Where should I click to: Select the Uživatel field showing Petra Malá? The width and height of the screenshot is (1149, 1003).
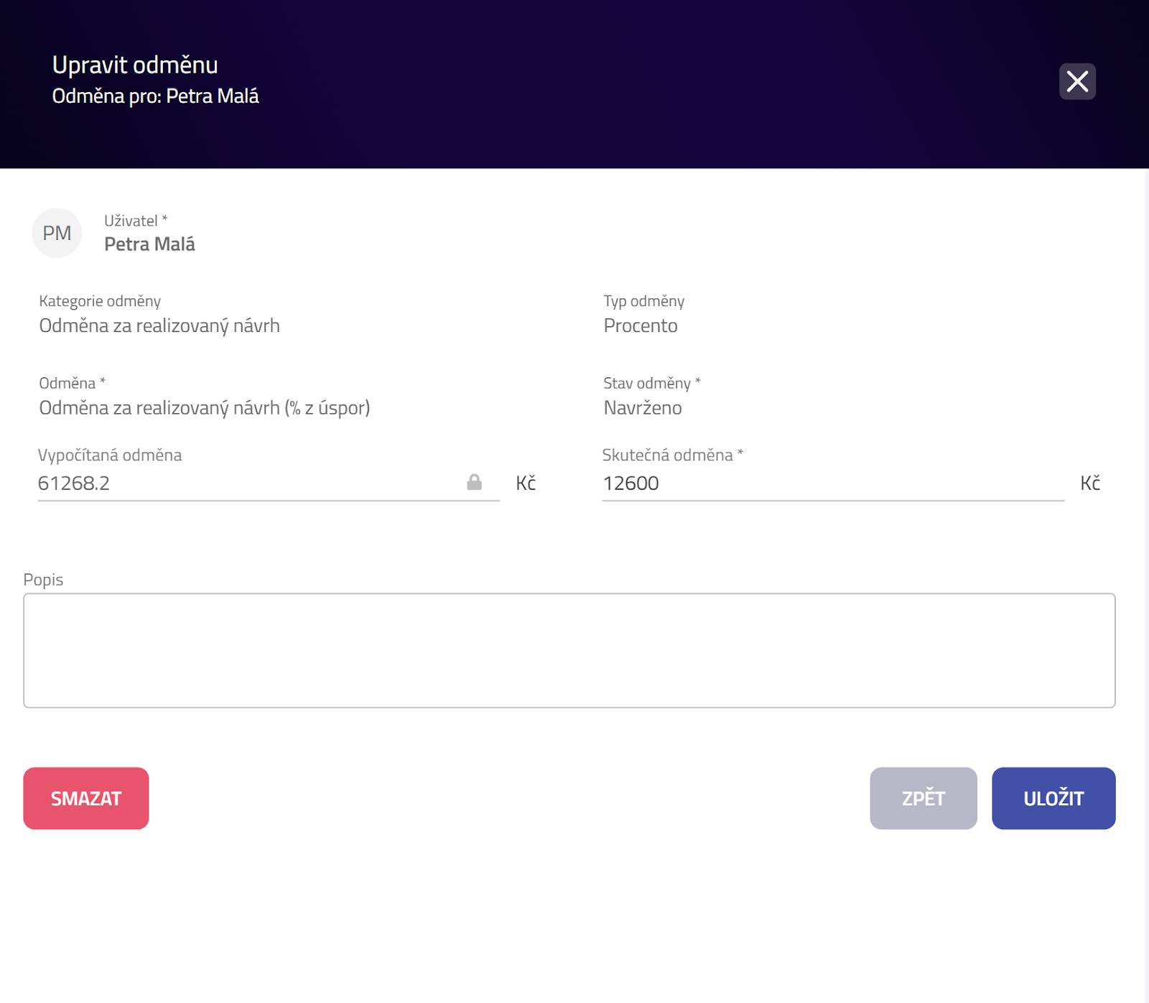point(149,244)
